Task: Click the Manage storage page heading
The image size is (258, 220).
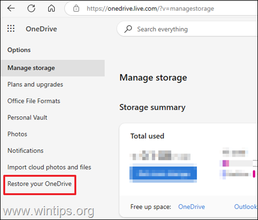Action: (x=153, y=78)
